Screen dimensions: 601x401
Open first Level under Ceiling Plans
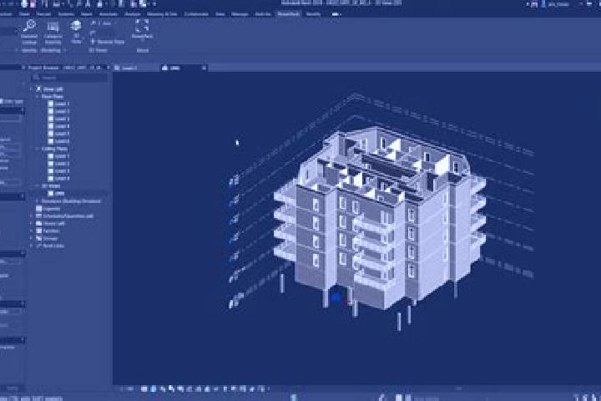[58, 156]
